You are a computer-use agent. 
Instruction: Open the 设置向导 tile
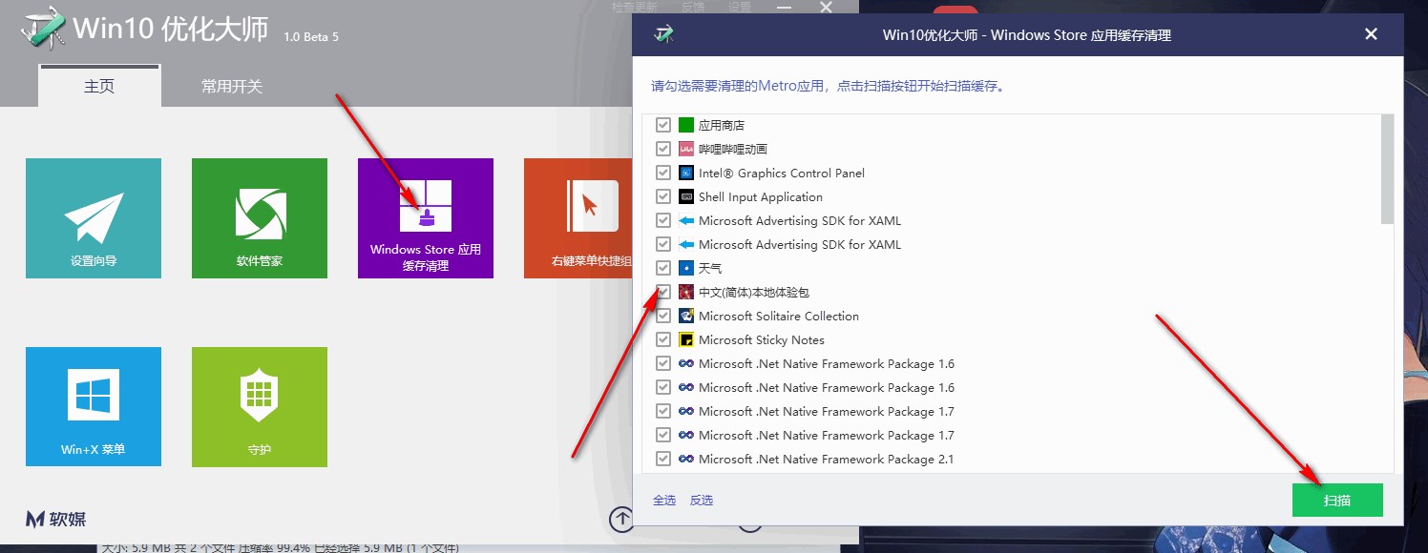(93, 217)
